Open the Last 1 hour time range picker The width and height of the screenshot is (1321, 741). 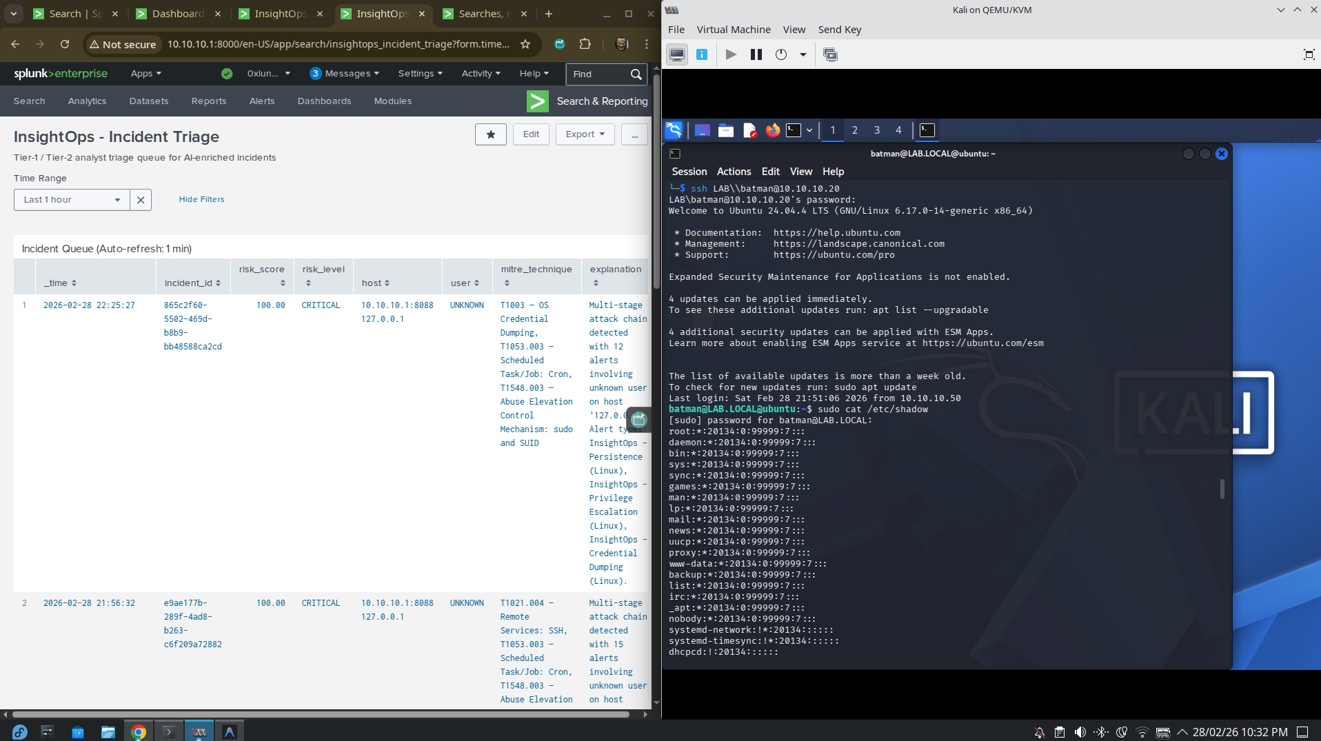coord(72,200)
